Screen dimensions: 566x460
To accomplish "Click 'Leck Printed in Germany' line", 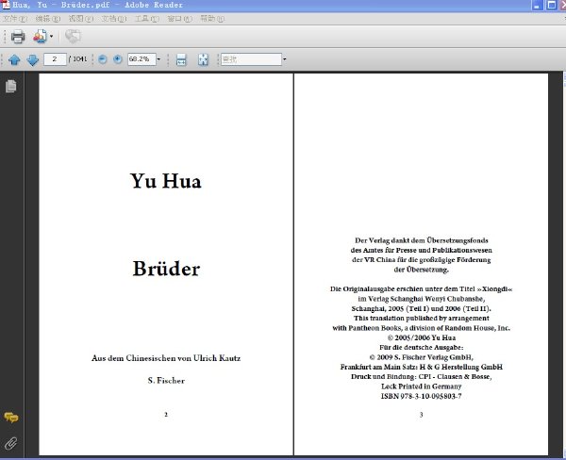I will click(422, 386).
